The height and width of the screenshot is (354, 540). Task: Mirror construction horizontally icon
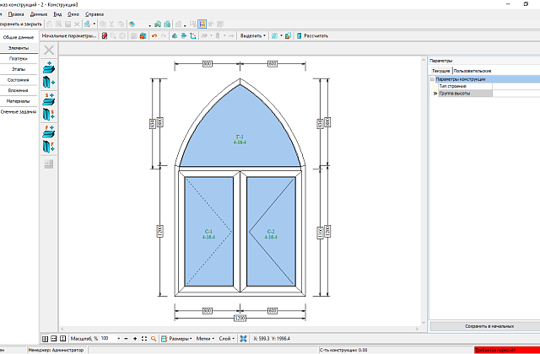coord(175,35)
